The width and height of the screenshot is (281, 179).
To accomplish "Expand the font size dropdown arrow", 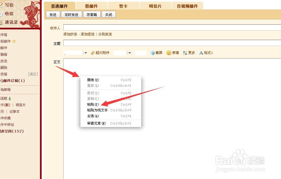I will click(x=130, y=53).
